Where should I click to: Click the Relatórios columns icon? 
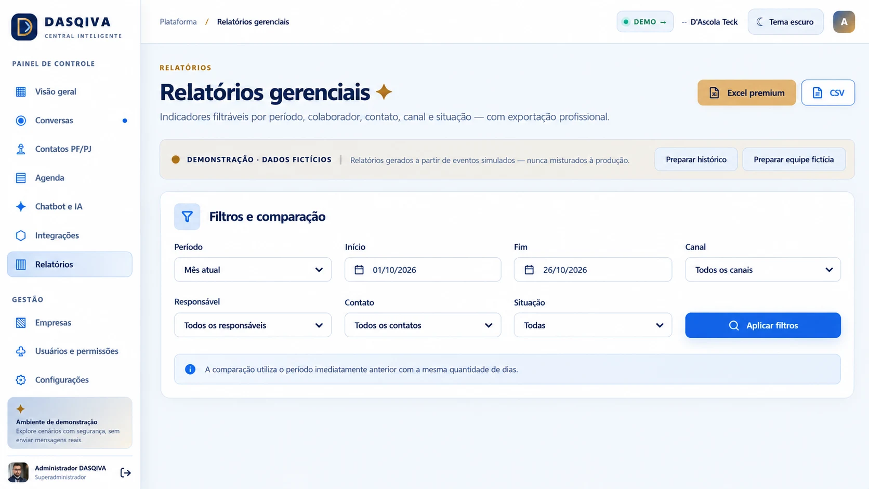click(x=21, y=265)
